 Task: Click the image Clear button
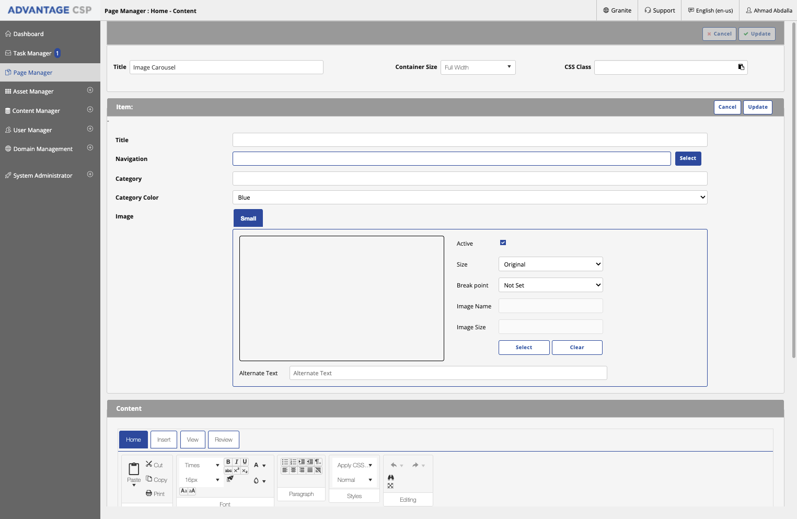(x=577, y=348)
